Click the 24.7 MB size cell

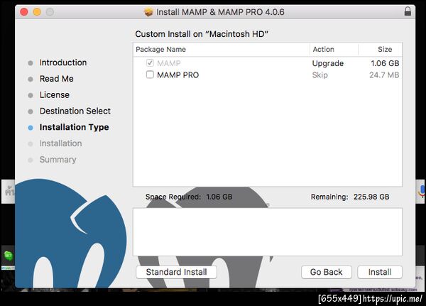click(x=384, y=75)
